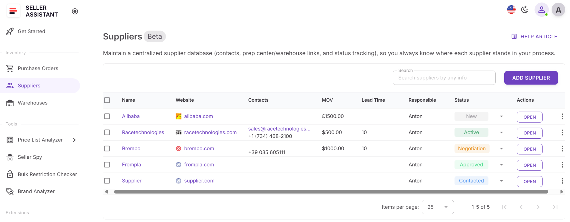Click the sidebar pin radio icon
Screen dimensions: 570x222
pos(75,11)
